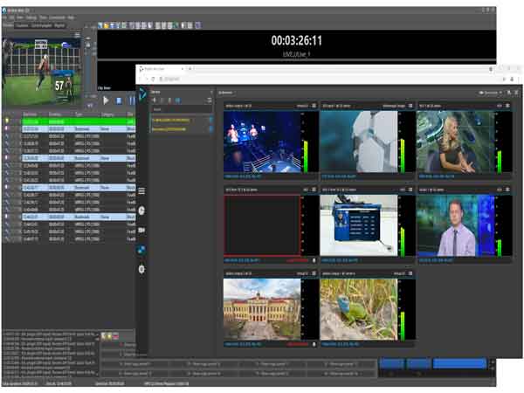524x393 pixels.
Task: Click the first yellow entry in stream list
Action: point(171,120)
